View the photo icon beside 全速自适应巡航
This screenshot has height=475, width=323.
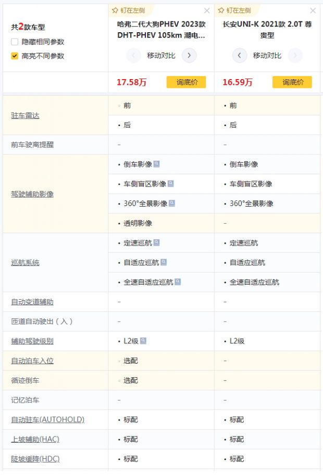tap(178, 282)
